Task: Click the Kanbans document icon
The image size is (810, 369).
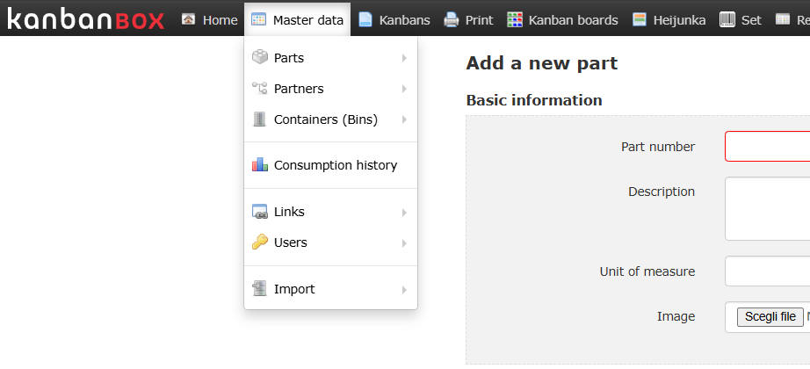Action: (x=365, y=19)
